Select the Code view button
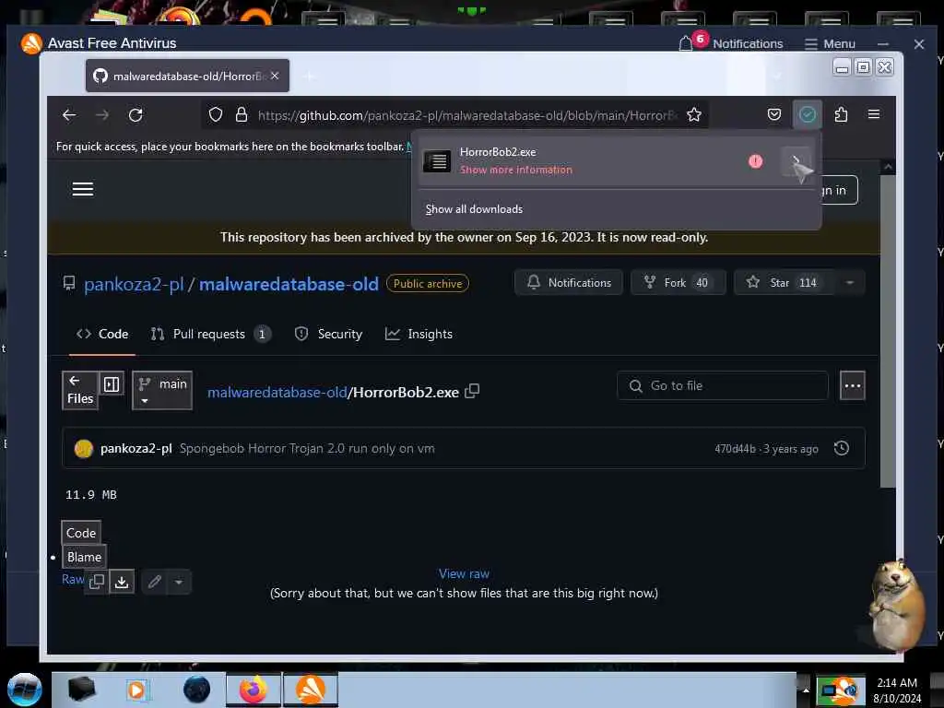This screenshot has height=708, width=944. coord(81,533)
